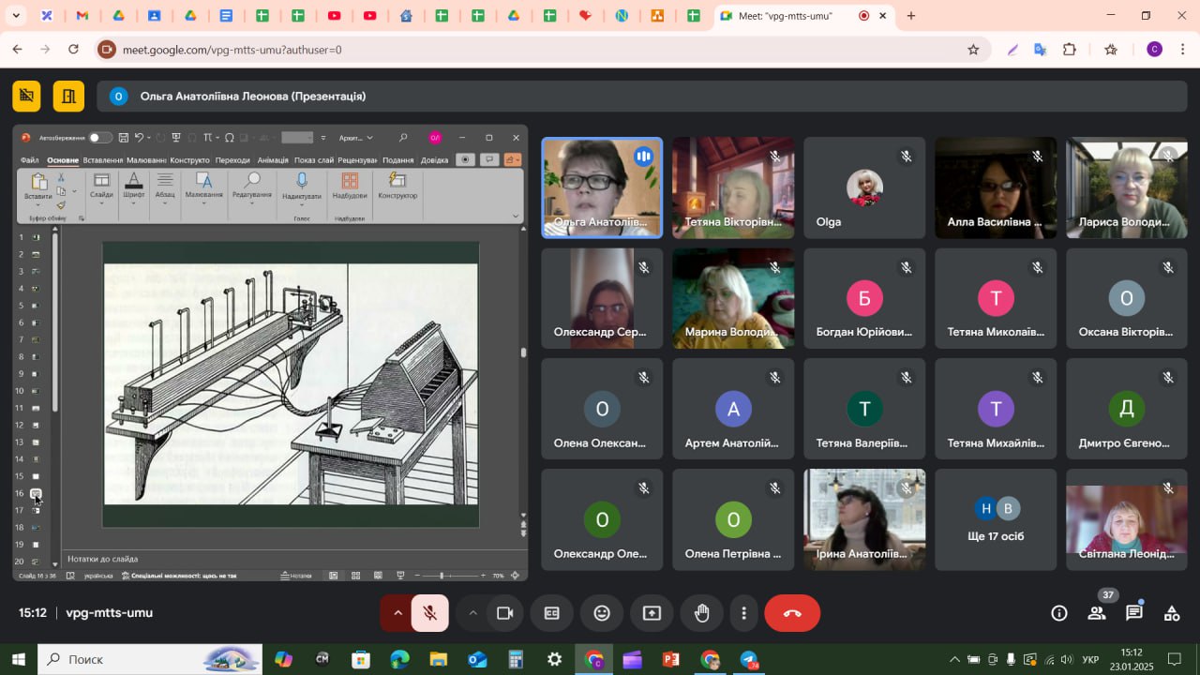
Task: Raise your hand in the meeting
Action: 701,613
